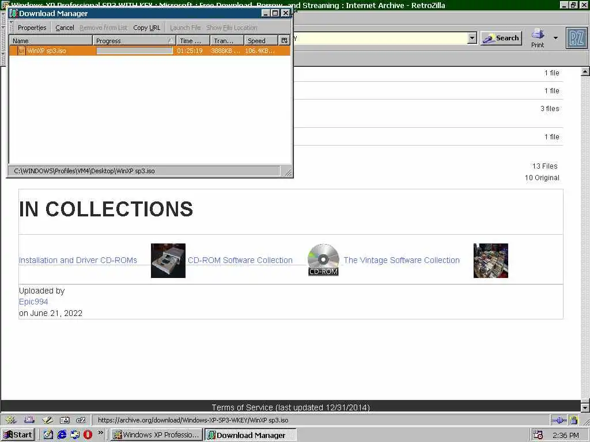The height and width of the screenshot is (442, 590).
Task: Launch Opera from Quick Launch
Action: tap(88, 435)
